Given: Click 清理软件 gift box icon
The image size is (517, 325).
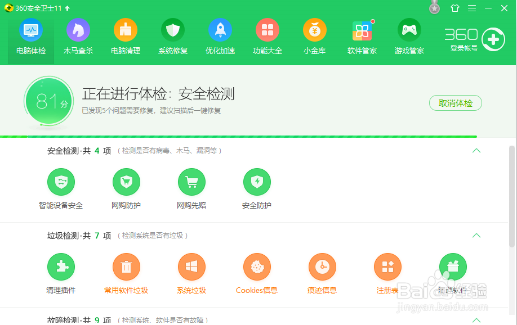Looking at the screenshot, I should click(453, 267).
